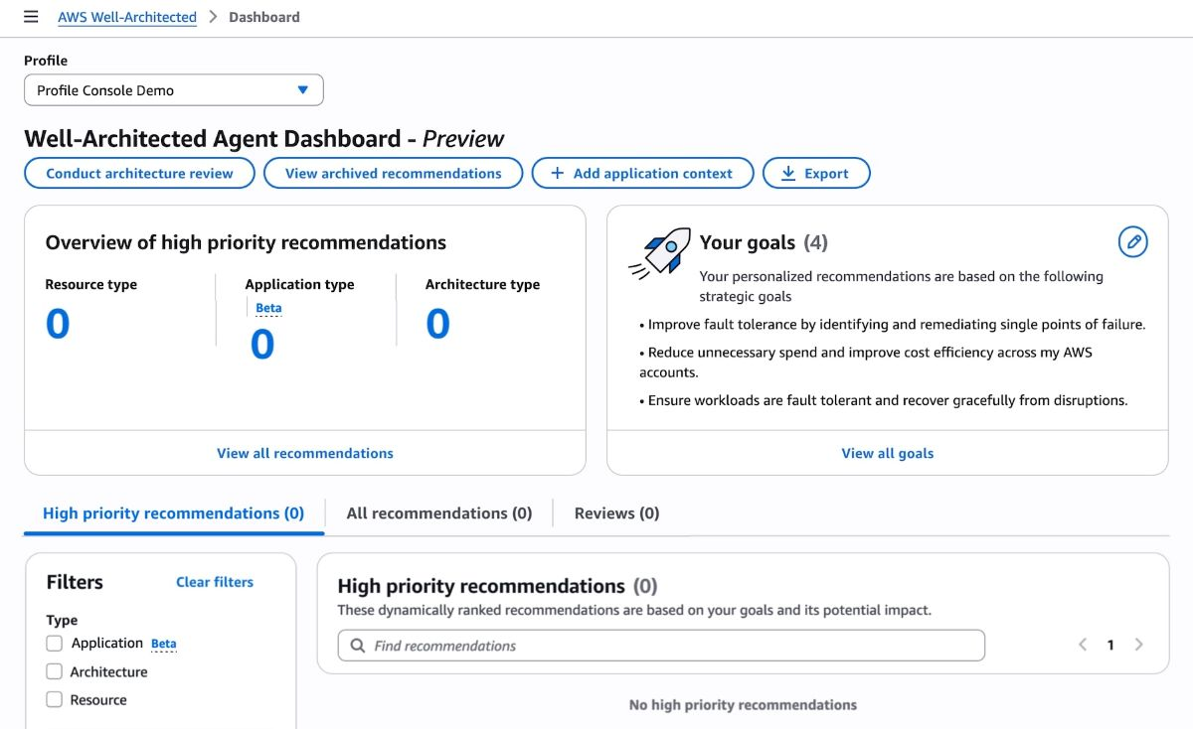Click Beta label under Application type

coord(268,308)
